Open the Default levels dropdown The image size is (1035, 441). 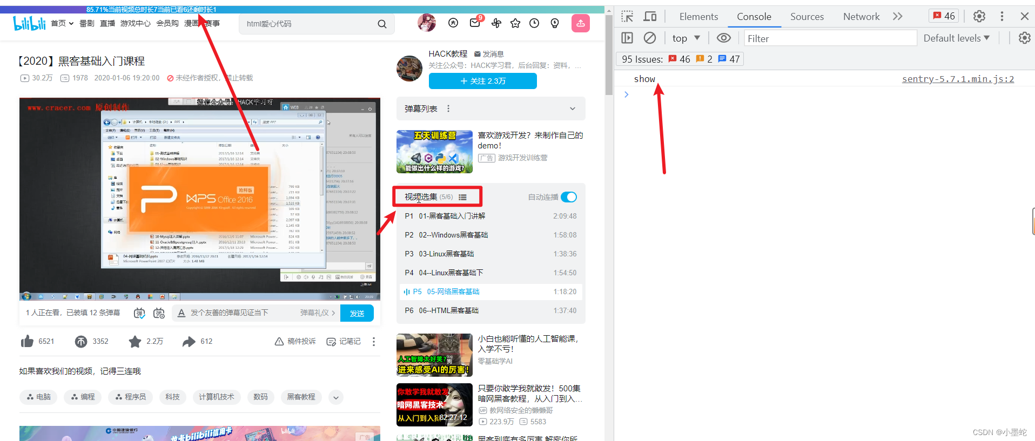click(x=957, y=38)
